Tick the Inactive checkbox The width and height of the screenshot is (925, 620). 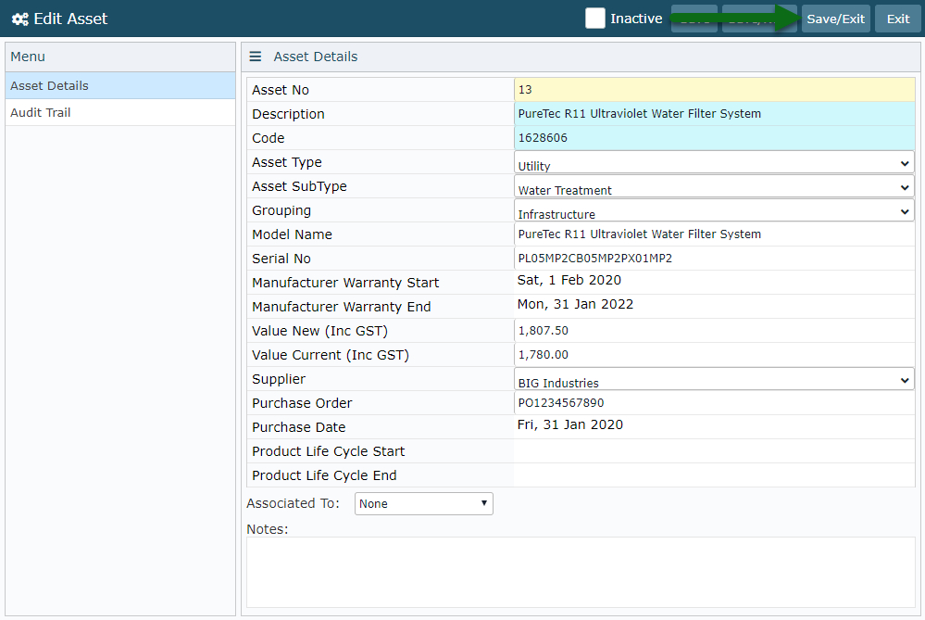(594, 19)
